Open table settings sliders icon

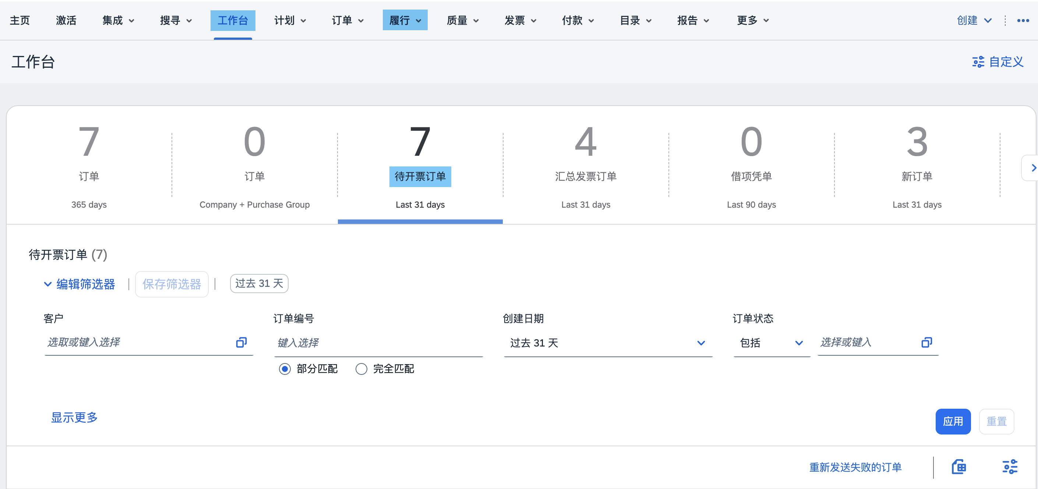1010,467
